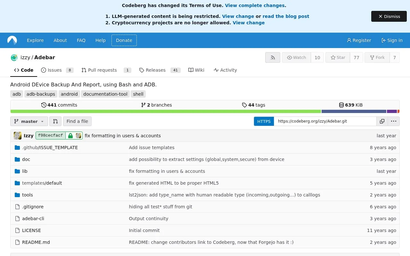The image size is (410, 256).
Task: Open the Releases tab
Action: point(160,70)
